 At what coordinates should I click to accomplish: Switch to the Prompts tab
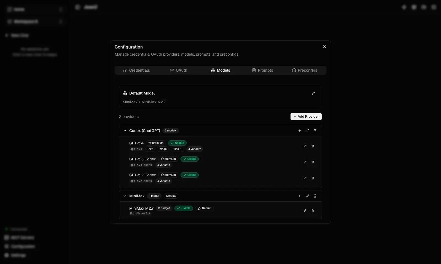[x=262, y=70]
